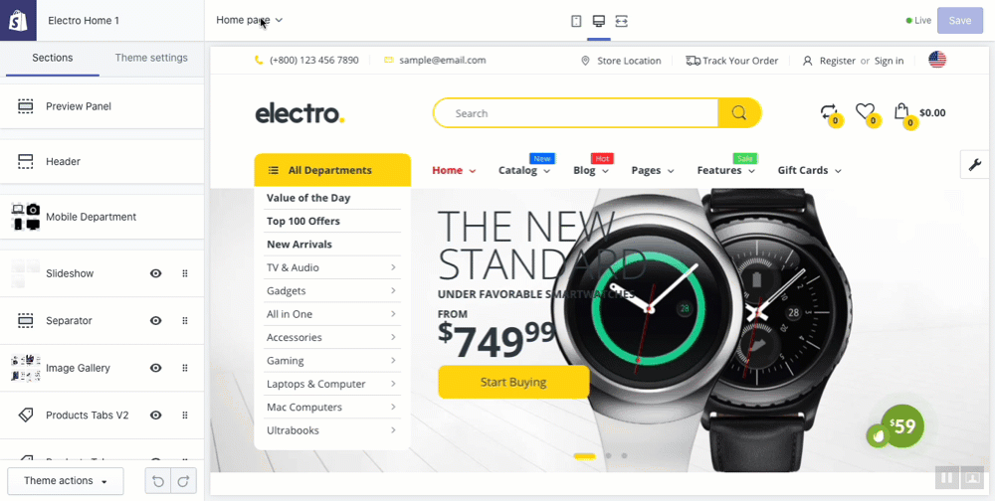Open the Catalog menu item
This screenshot has height=501, width=995.
click(x=524, y=170)
